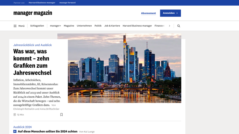
Task: Click the Anmelden login button
Action: pyautogui.click(x=170, y=13)
